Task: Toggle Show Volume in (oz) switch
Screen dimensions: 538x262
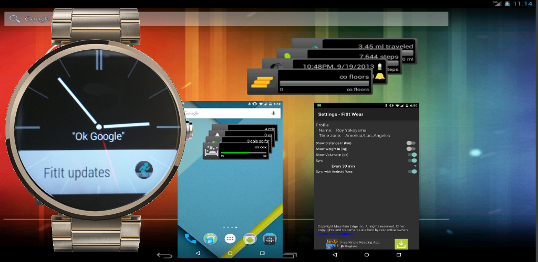Action: (x=412, y=155)
